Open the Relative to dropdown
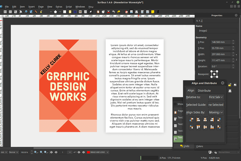The image size is (241, 161). (216, 97)
